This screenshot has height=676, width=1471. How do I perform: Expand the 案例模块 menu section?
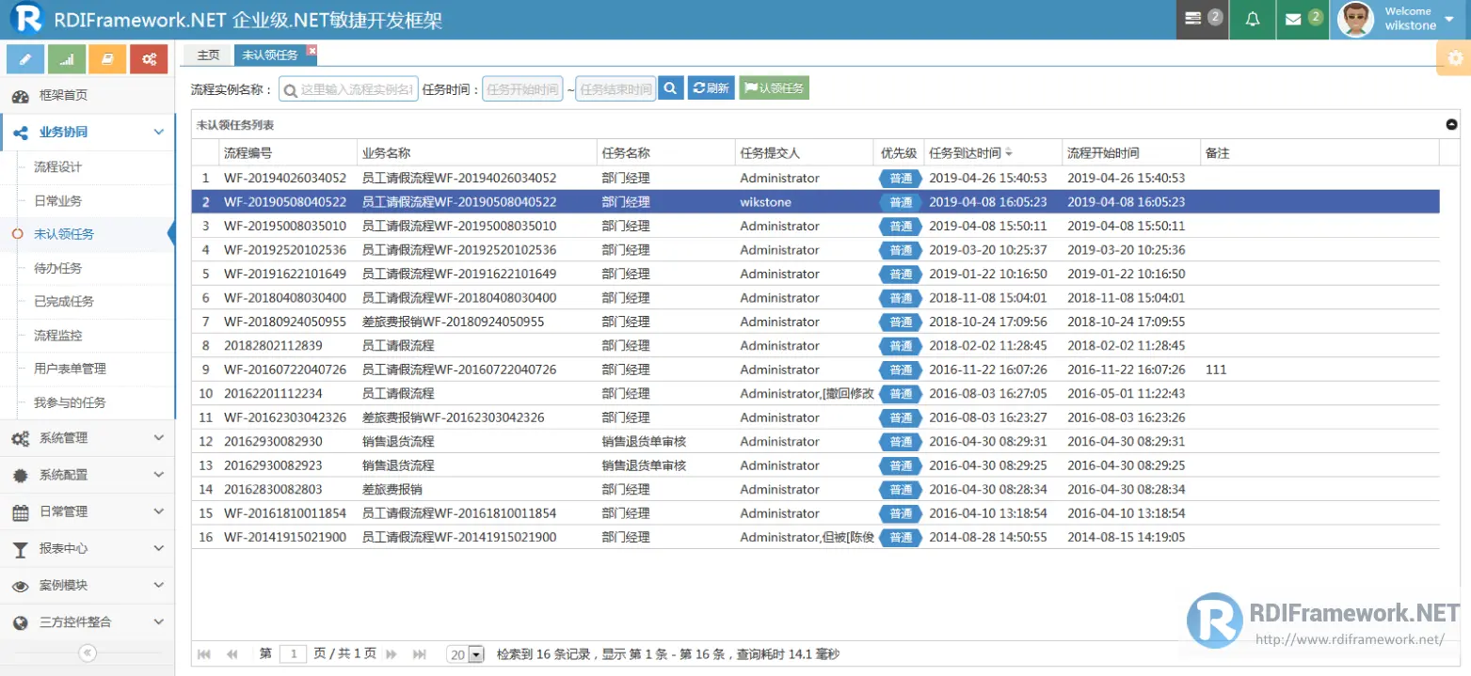tap(88, 585)
